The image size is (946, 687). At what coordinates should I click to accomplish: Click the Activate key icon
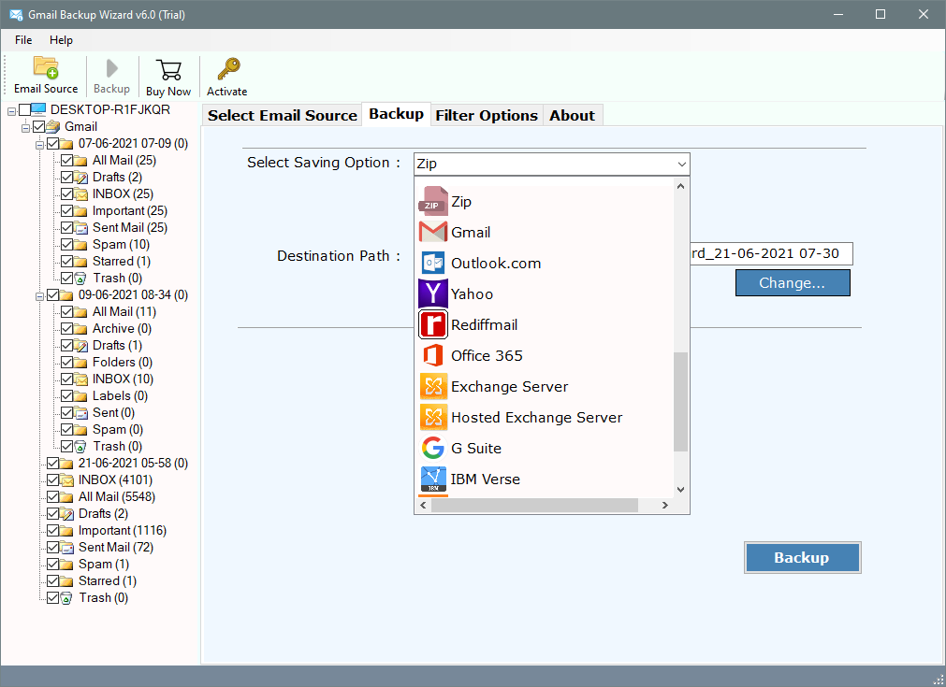click(x=228, y=69)
